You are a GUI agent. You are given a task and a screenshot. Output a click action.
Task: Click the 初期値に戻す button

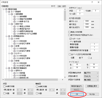(92, 86)
